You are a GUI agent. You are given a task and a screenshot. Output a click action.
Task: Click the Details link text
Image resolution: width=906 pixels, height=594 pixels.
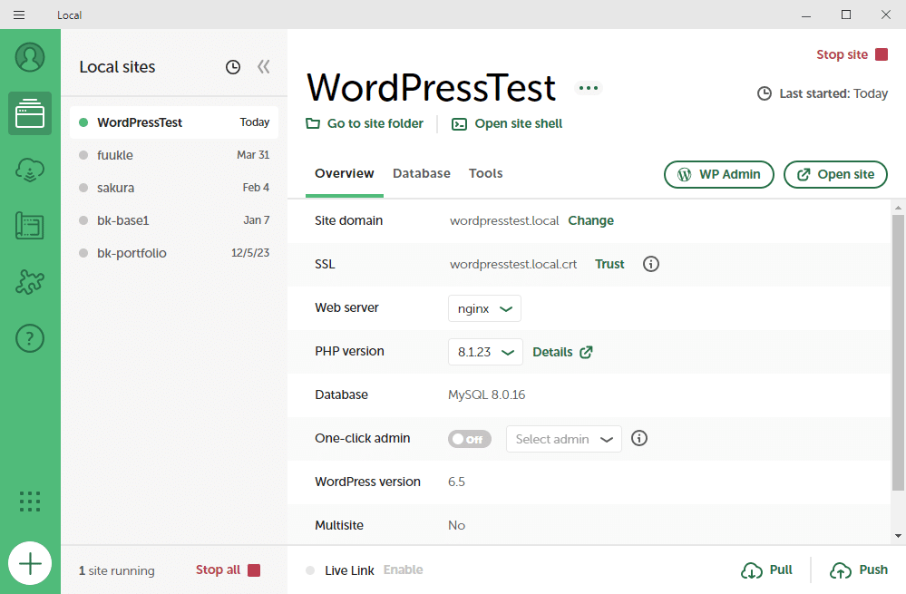pos(552,352)
